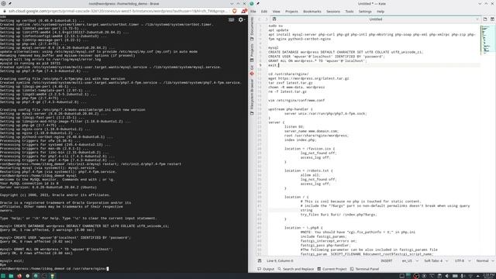Open the Brave Shields lion icon

coord(234,11)
